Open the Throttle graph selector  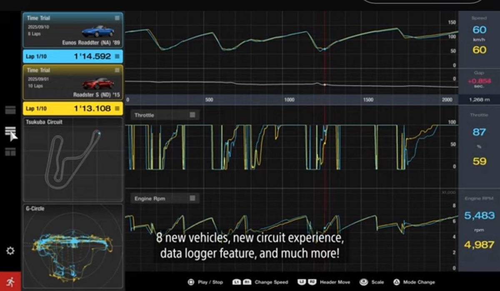coord(165,115)
